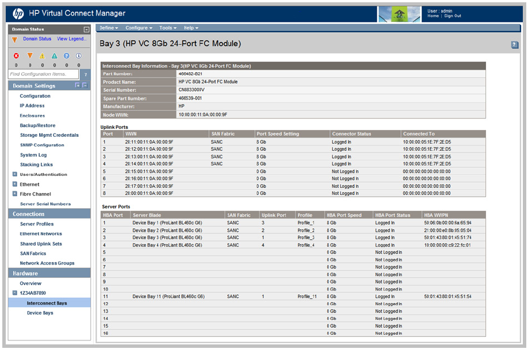Click the blue unknown status question icon

pyautogui.click(x=66, y=56)
